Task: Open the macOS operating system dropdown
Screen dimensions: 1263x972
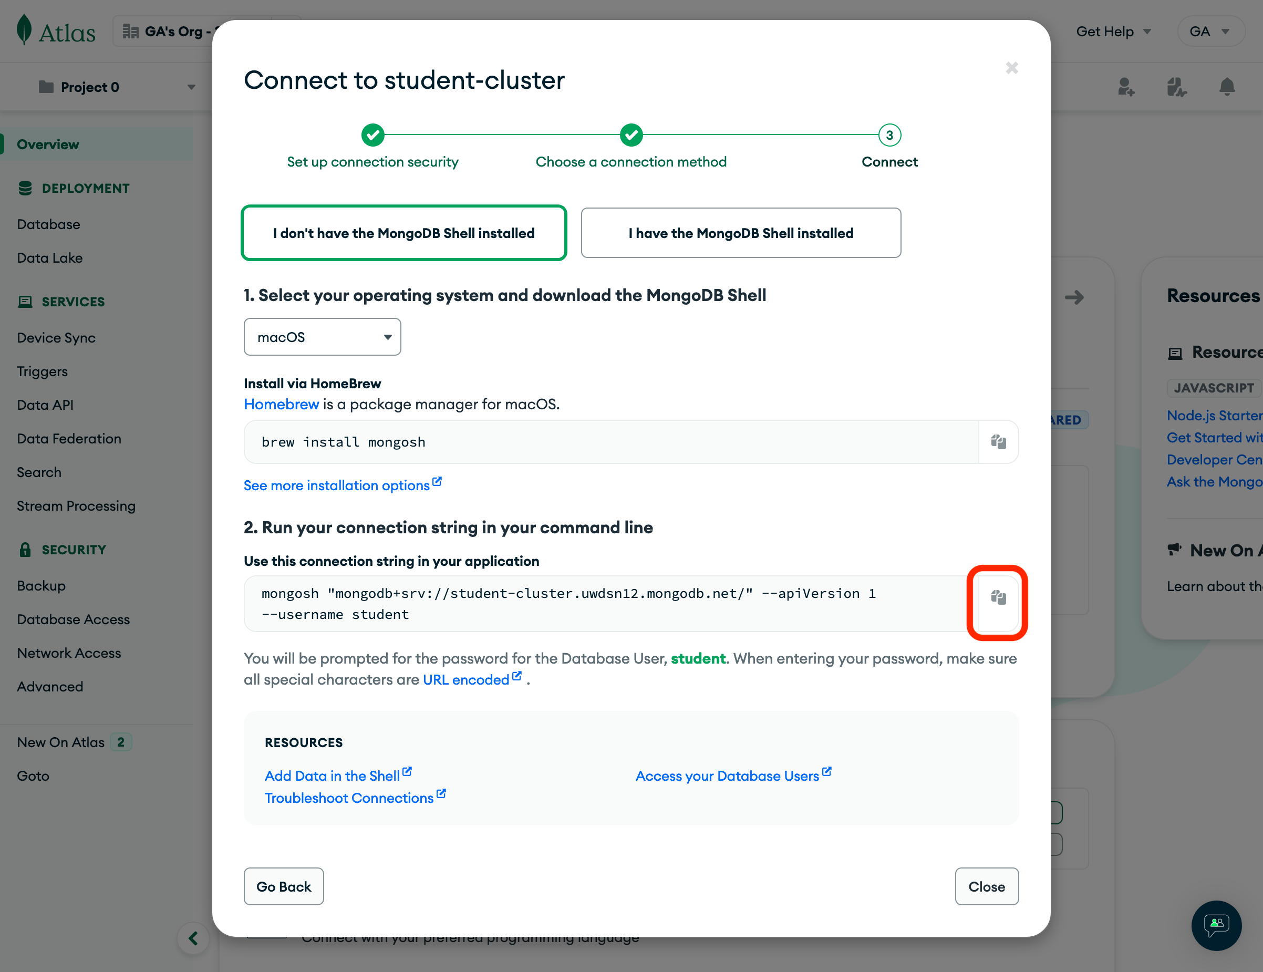Action: [322, 337]
